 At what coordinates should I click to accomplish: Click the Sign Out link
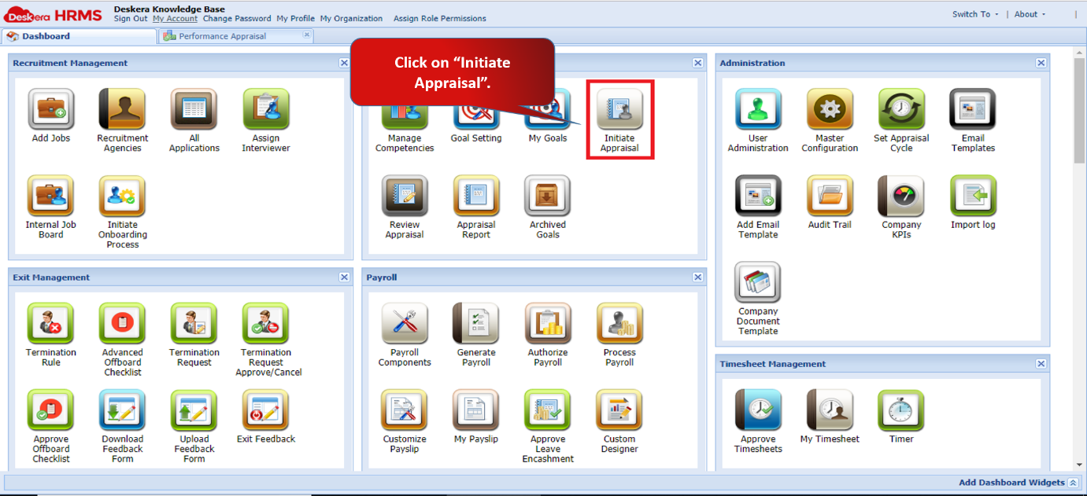(x=130, y=18)
